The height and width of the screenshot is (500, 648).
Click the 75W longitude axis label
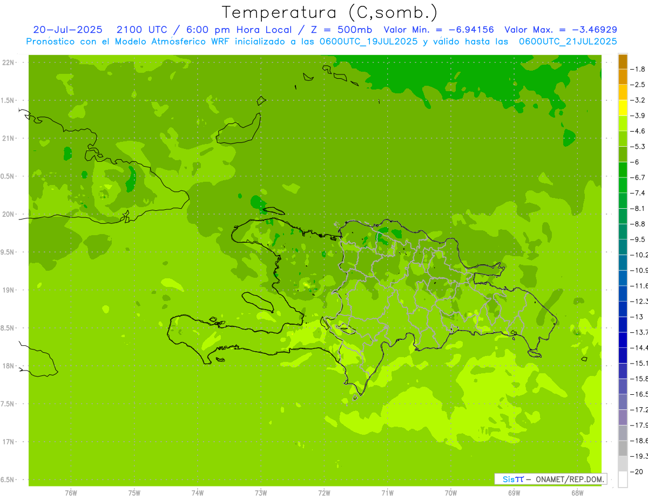tap(134, 493)
